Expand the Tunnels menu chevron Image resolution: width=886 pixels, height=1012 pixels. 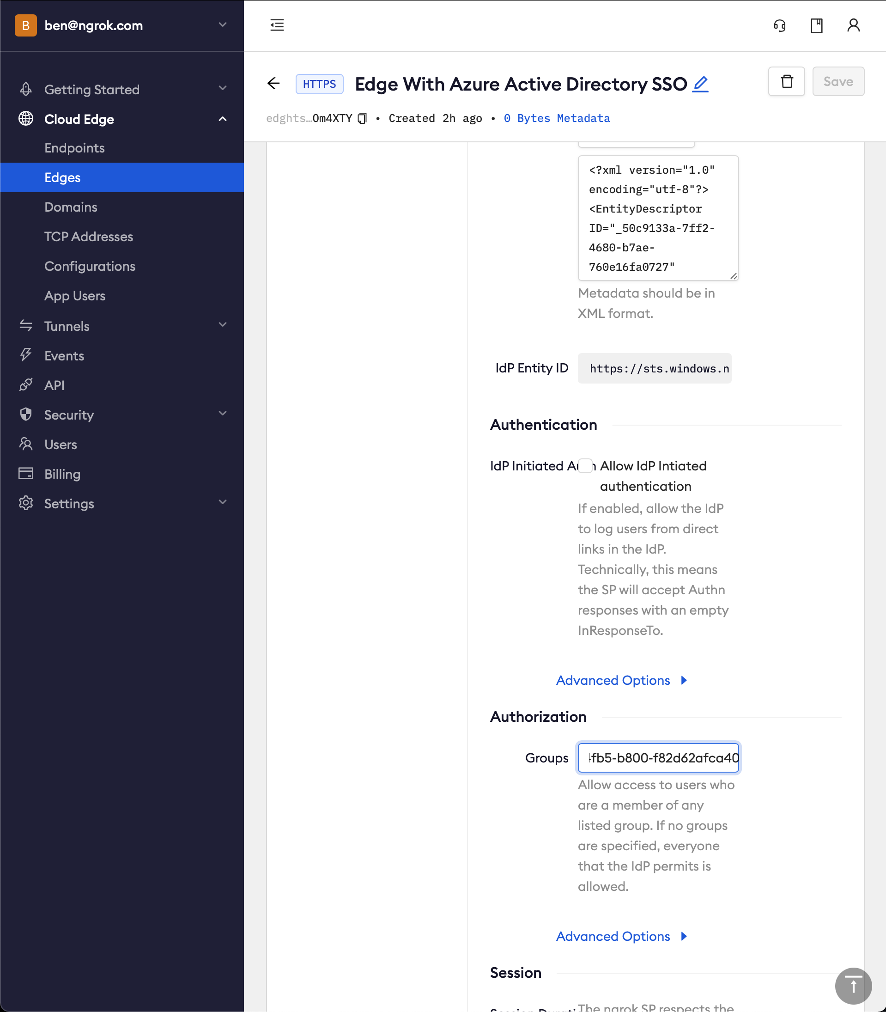point(223,325)
